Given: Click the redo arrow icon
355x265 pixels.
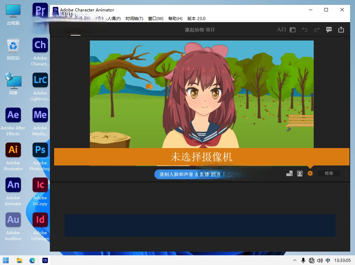Looking at the screenshot, I should tap(316, 30).
